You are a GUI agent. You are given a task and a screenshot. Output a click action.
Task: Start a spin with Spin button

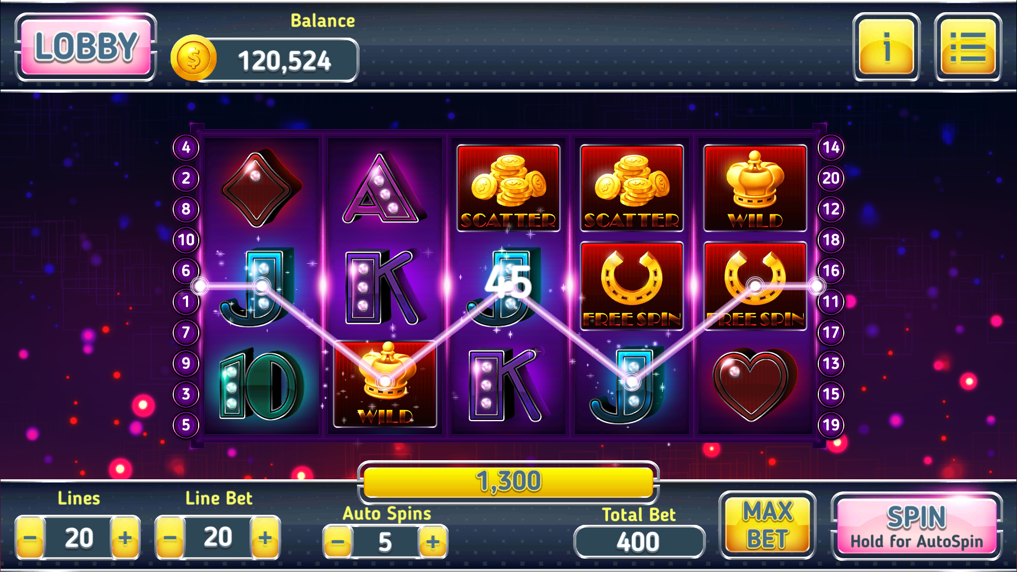(917, 526)
